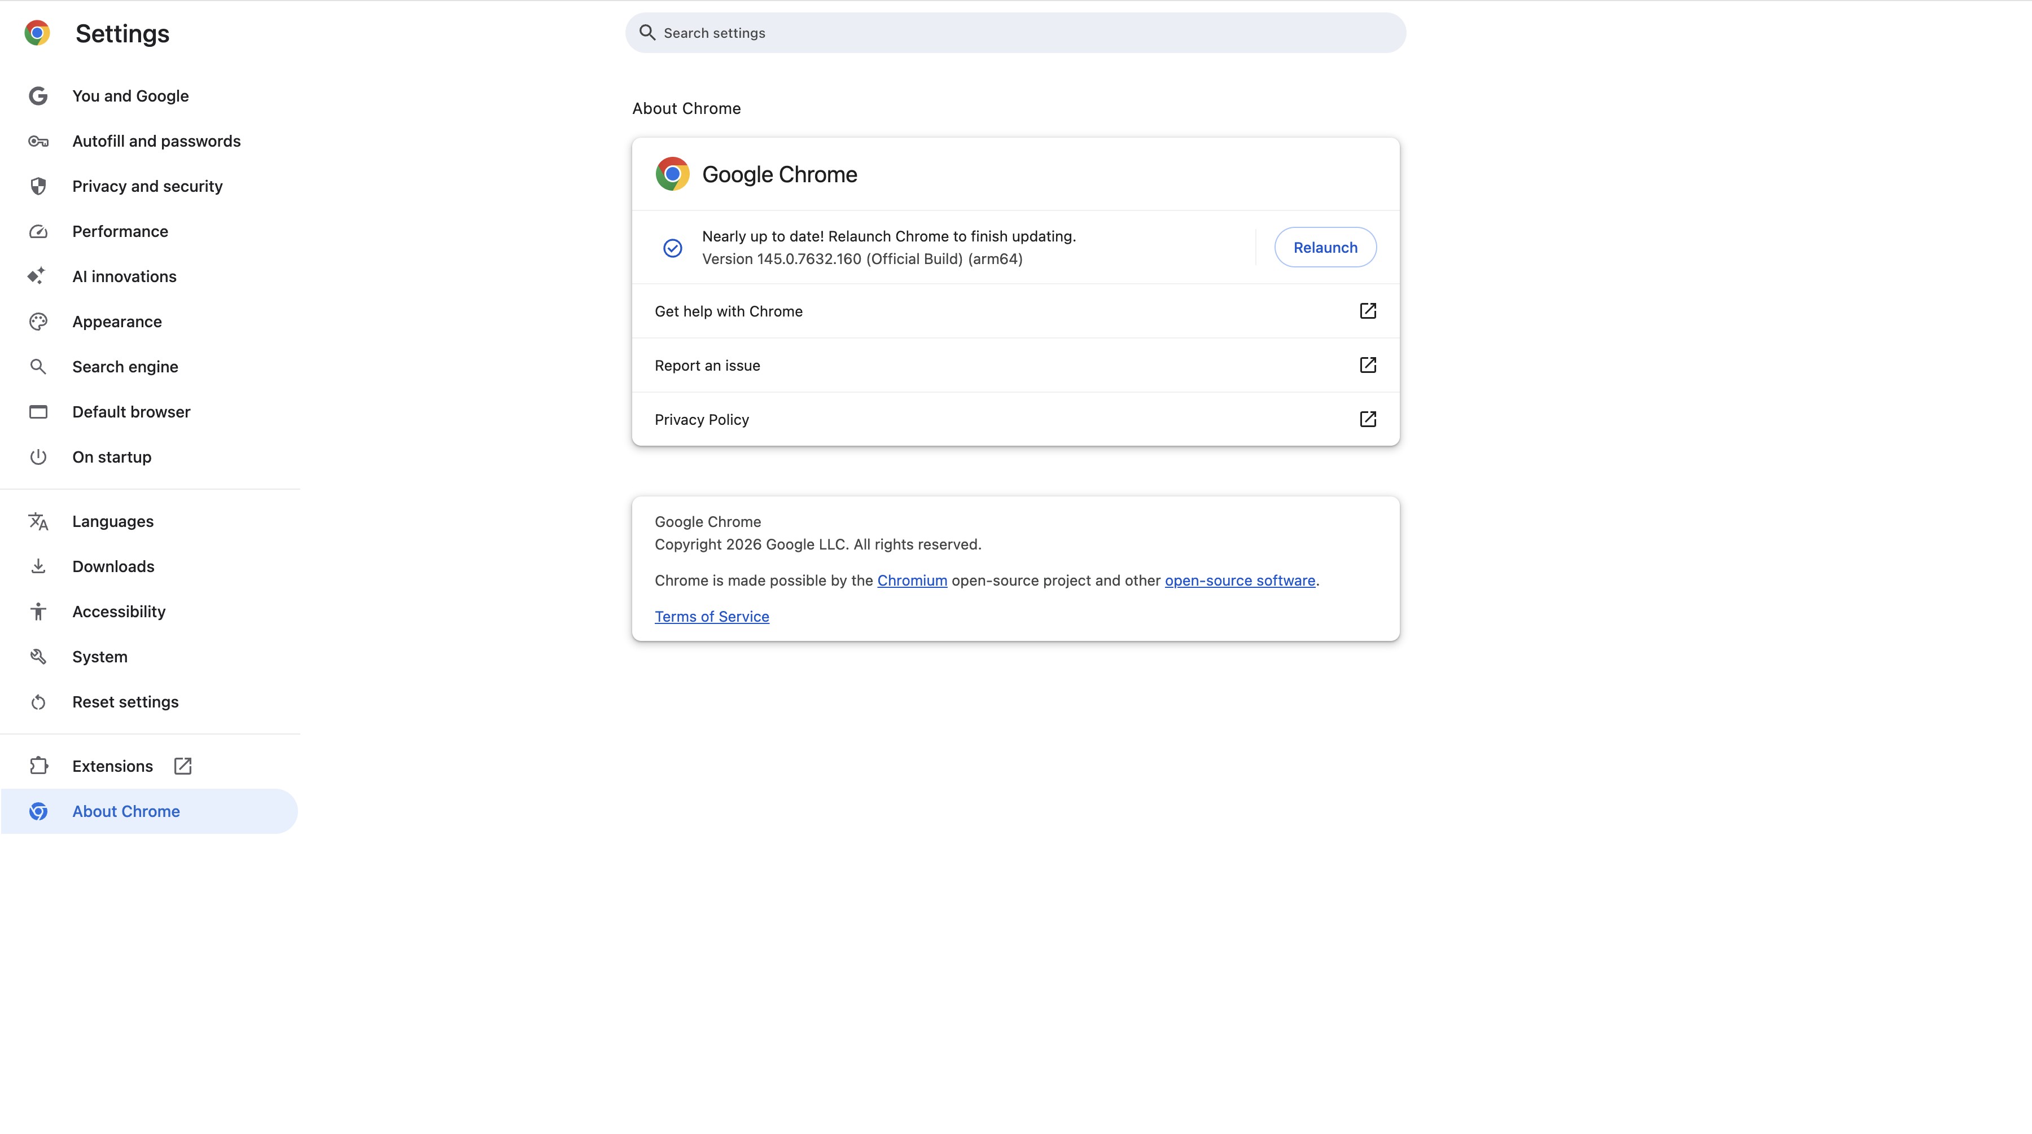Viewport: 2032px width, 1134px height.
Task: Select the AI innovations sparkle icon
Action: (38, 276)
